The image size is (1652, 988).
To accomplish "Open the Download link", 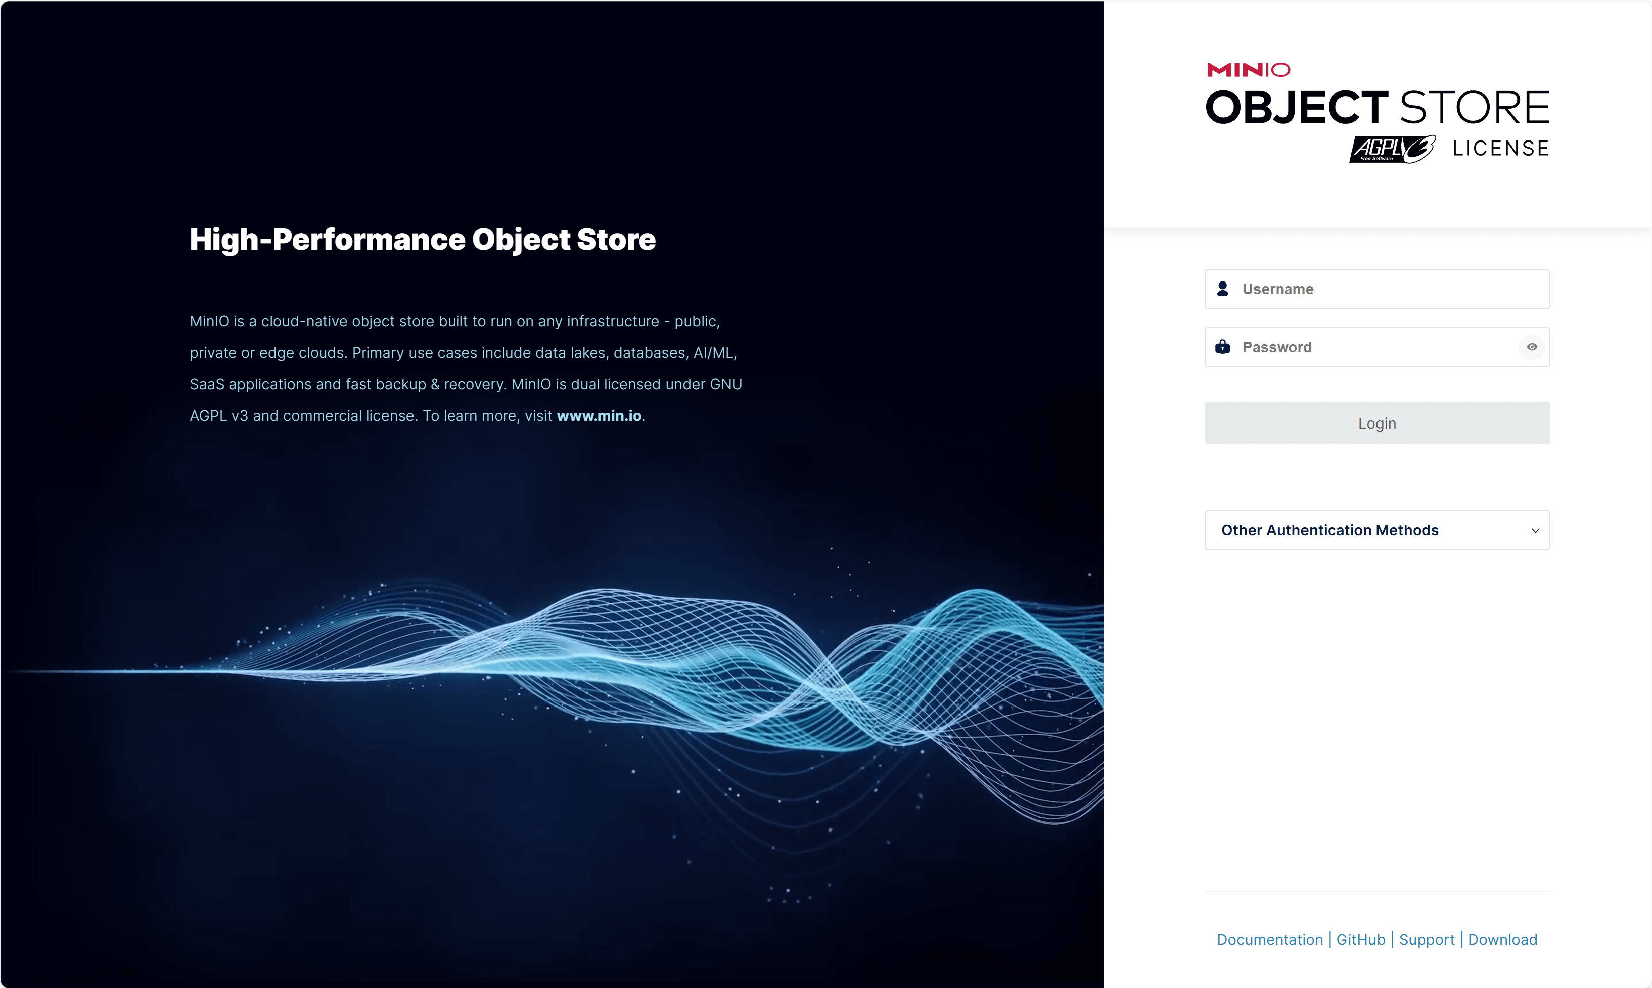I will [x=1502, y=939].
